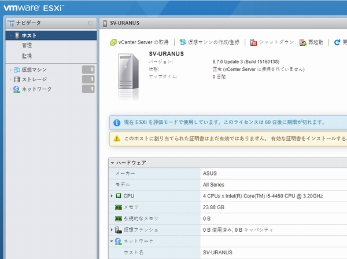
Task: Click 仮想マシンの作成/登録 button
Action: point(209,42)
